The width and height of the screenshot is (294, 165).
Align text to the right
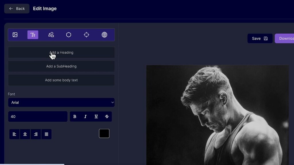pyautogui.click(x=36, y=134)
